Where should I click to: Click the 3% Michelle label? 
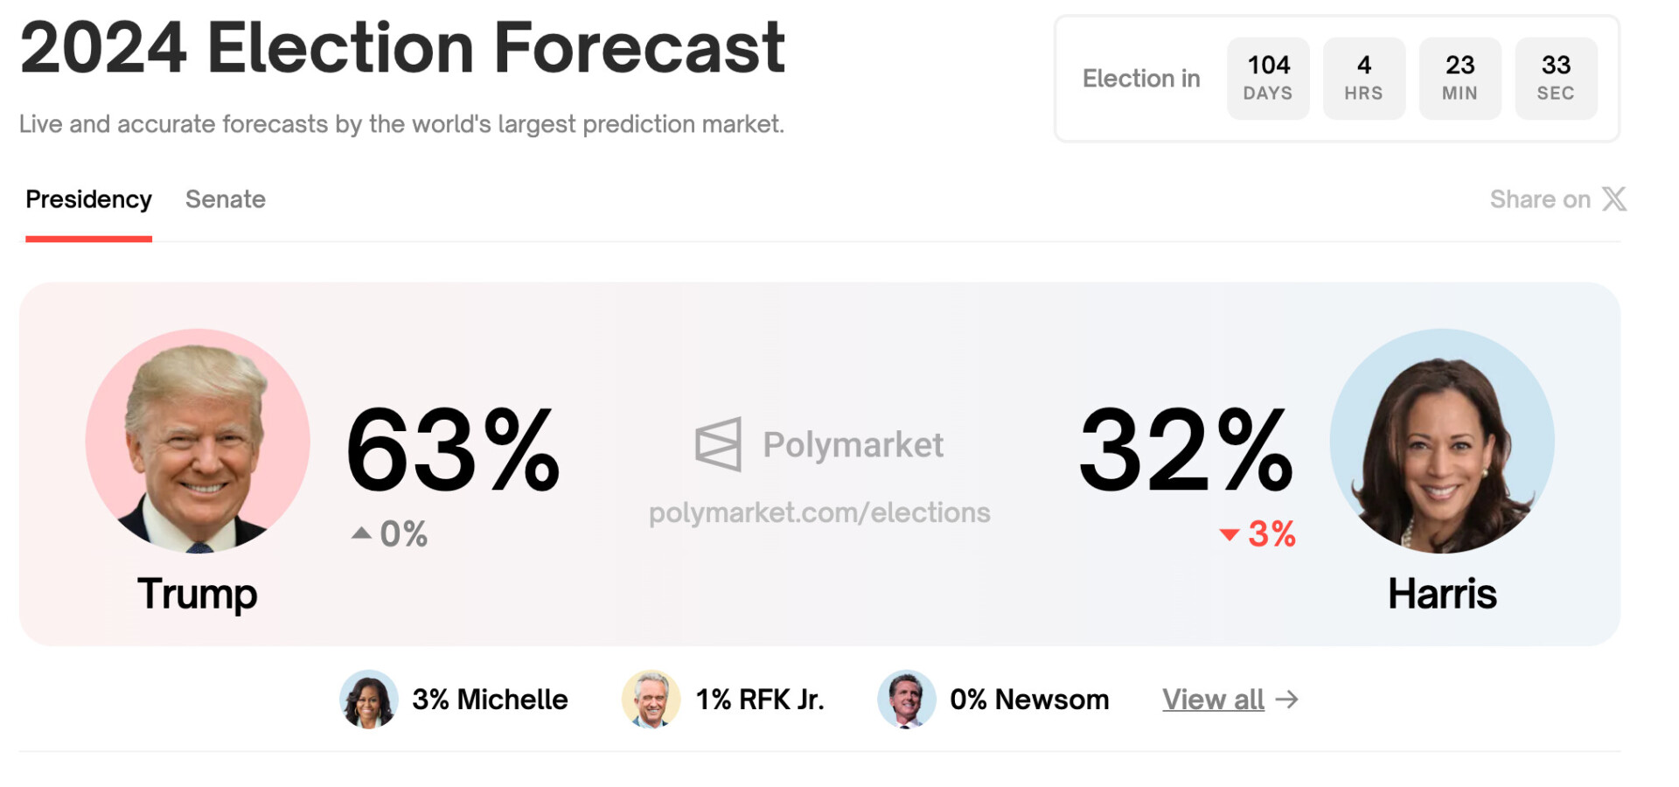coord(490,700)
